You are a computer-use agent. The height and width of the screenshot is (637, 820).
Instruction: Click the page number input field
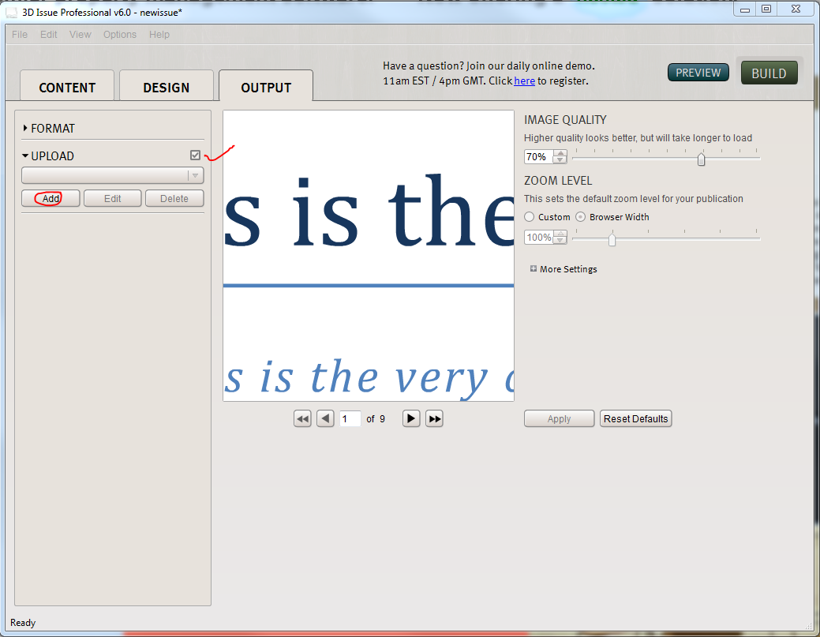(350, 419)
